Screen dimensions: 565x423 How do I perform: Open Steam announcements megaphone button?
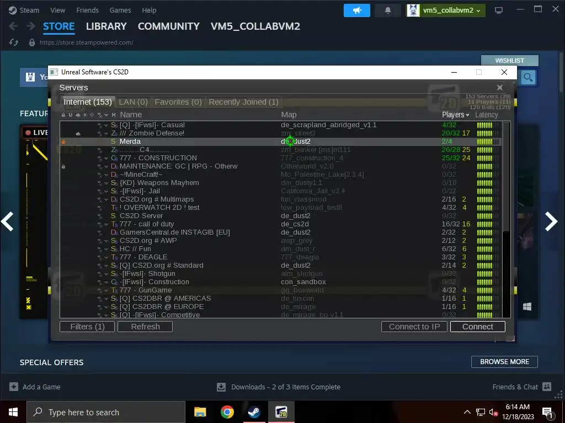tap(357, 10)
